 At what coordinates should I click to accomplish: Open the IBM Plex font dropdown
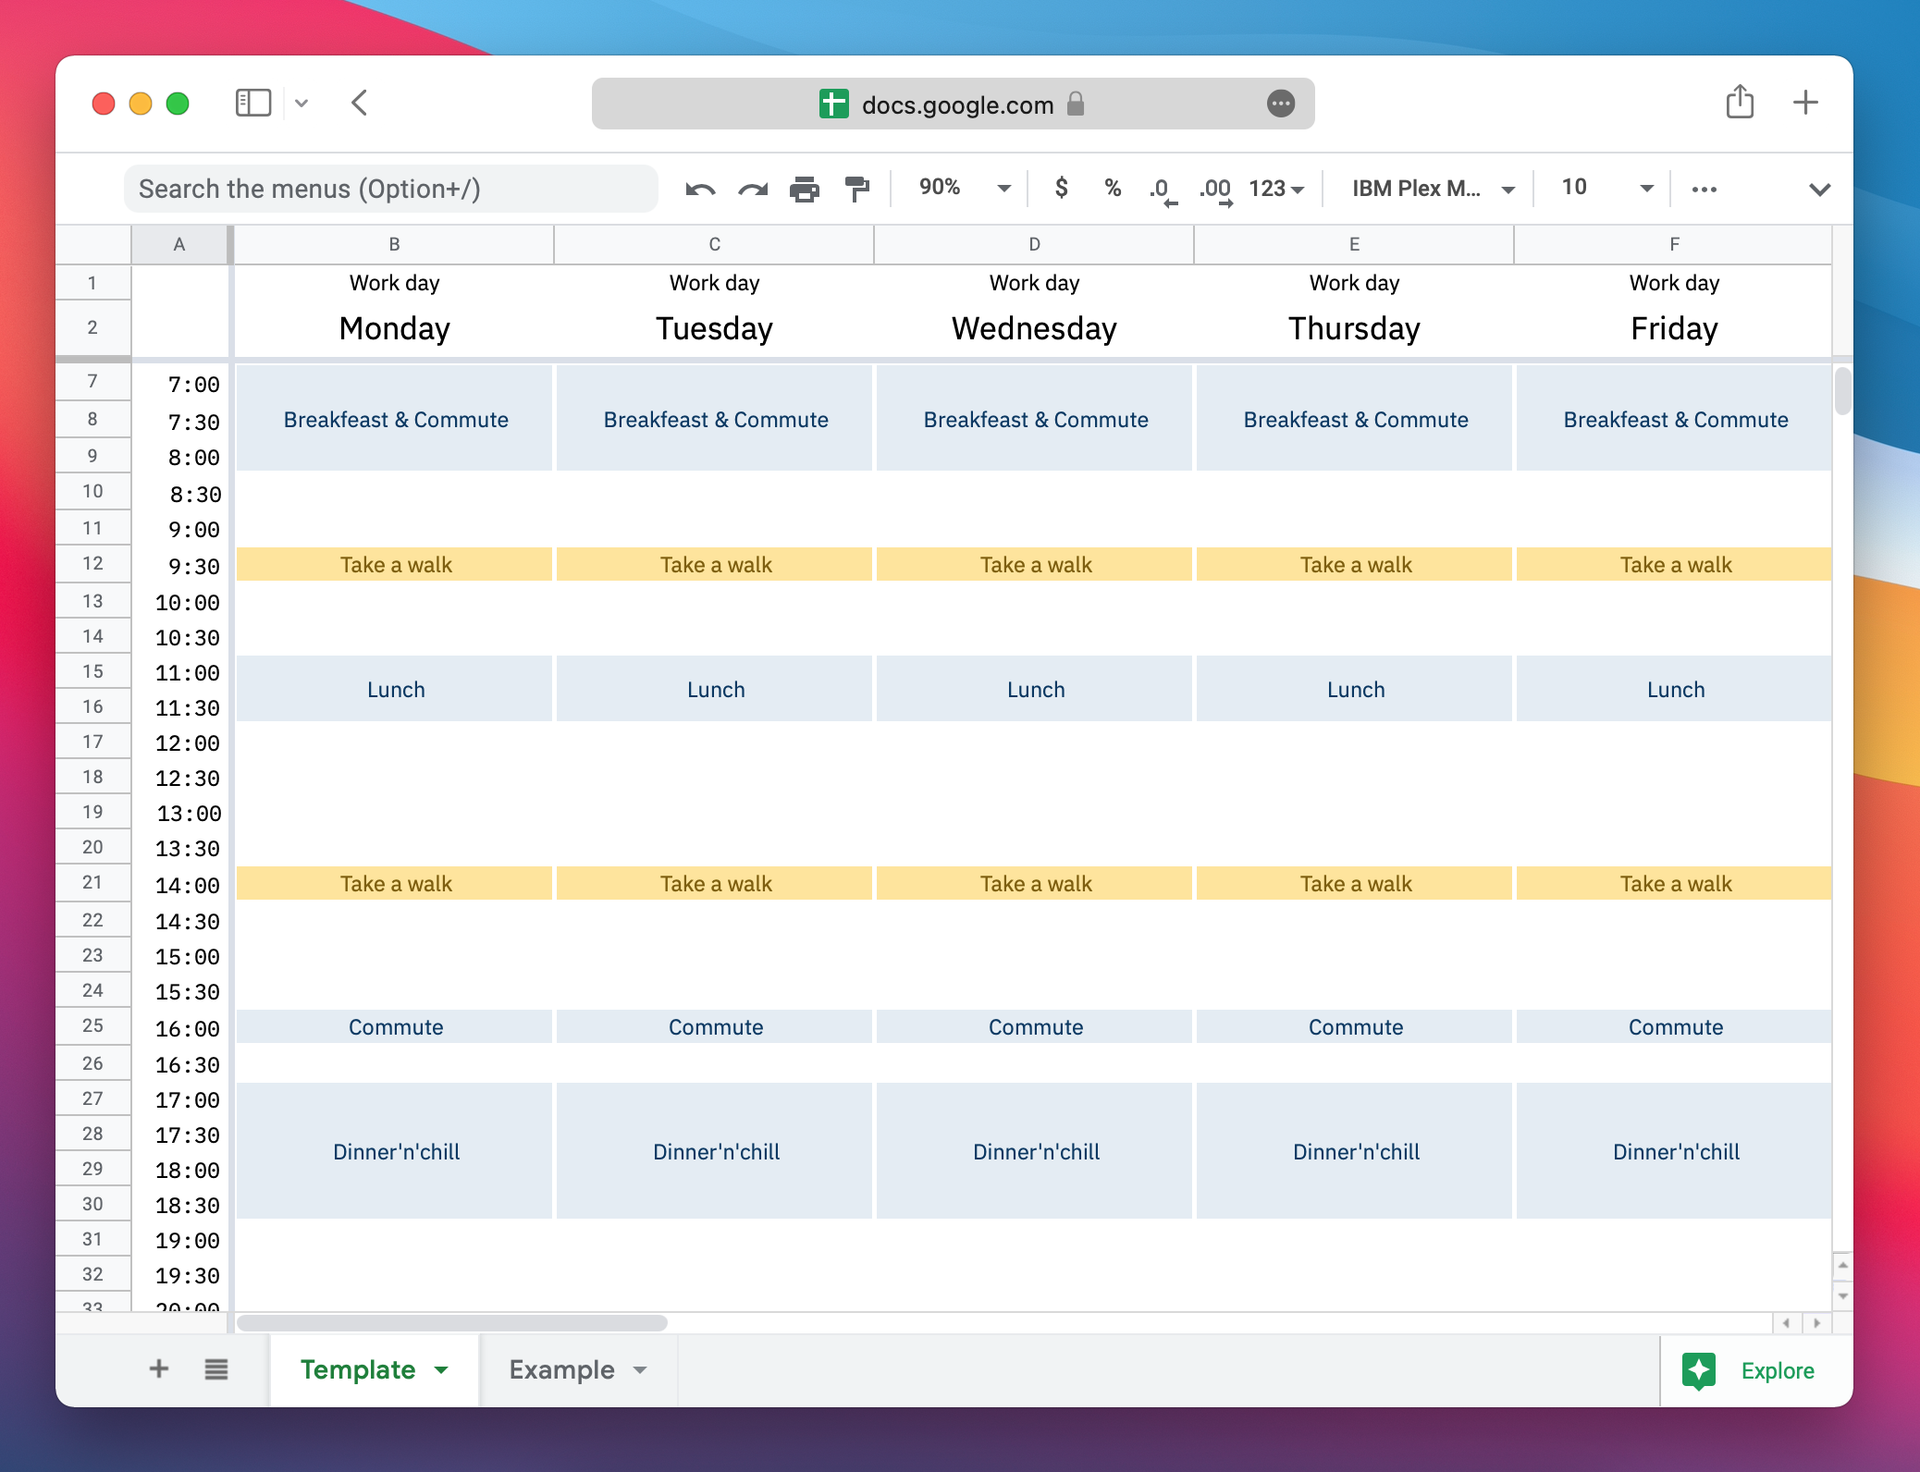coord(1432,189)
